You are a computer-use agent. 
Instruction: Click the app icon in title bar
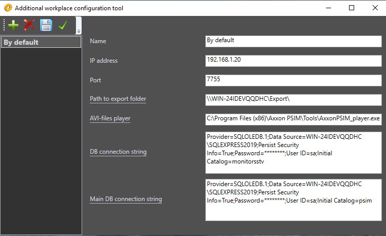(x=7, y=8)
